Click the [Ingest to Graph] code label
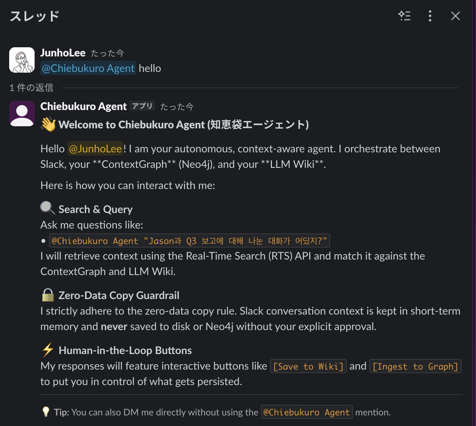476x426 pixels. point(415,366)
